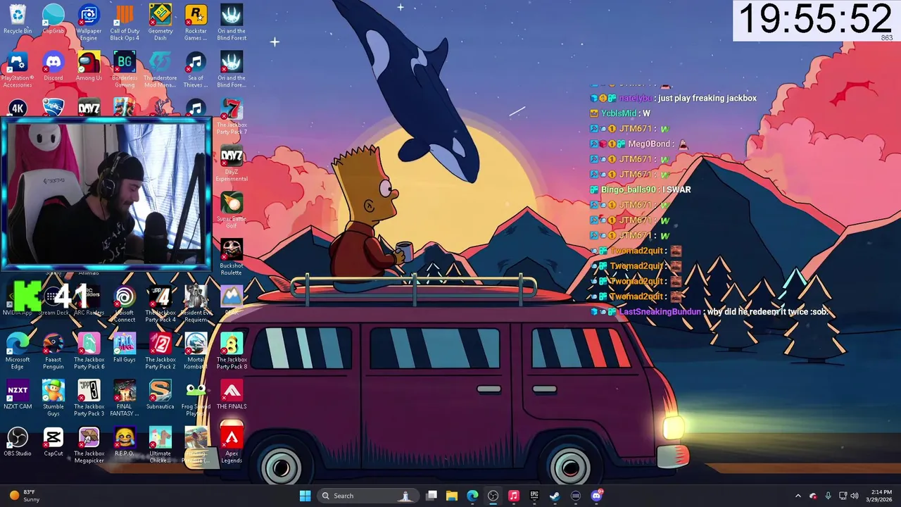Open the Windows Start menu
This screenshot has width=901, height=507.
coord(305,496)
